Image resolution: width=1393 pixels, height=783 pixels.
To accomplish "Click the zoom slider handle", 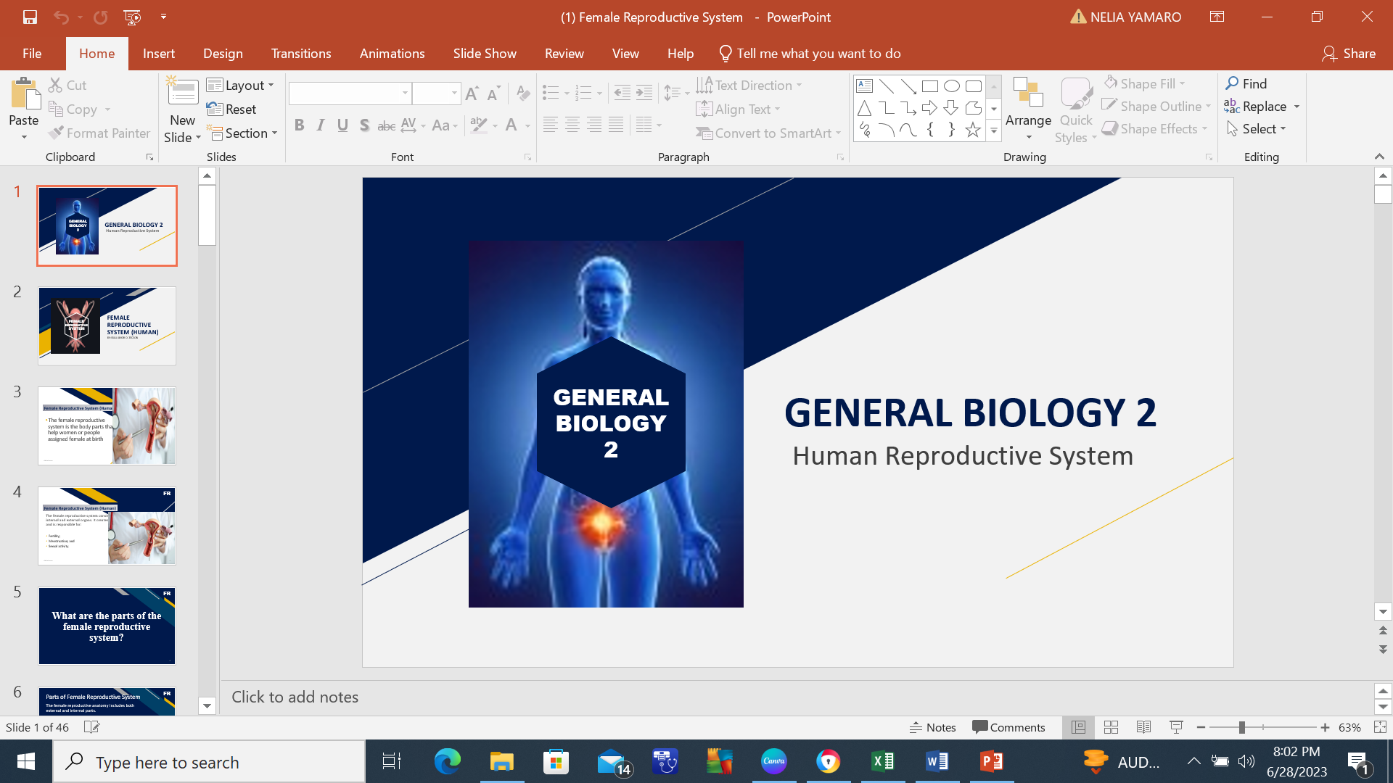I will [x=1242, y=727].
